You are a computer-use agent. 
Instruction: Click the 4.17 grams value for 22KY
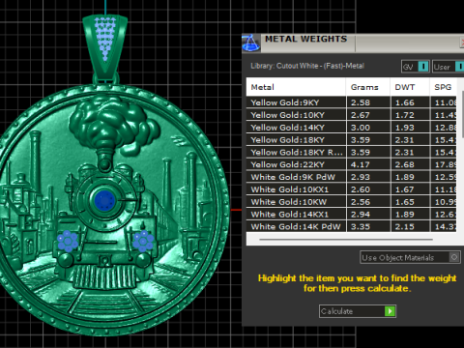tap(361, 164)
